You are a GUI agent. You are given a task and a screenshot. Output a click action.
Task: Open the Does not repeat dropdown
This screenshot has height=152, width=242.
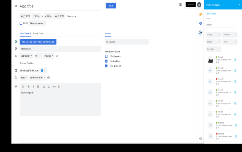[x=38, y=23]
